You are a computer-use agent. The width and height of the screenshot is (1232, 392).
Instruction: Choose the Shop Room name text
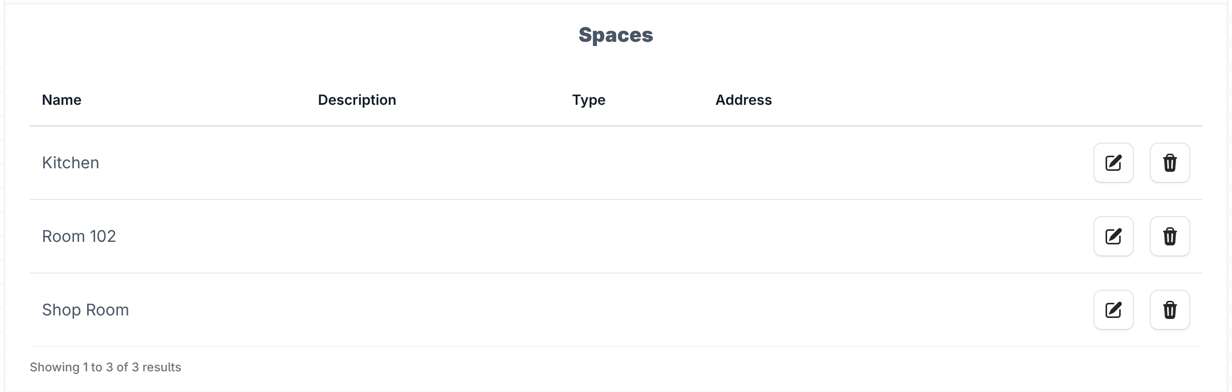pos(86,310)
